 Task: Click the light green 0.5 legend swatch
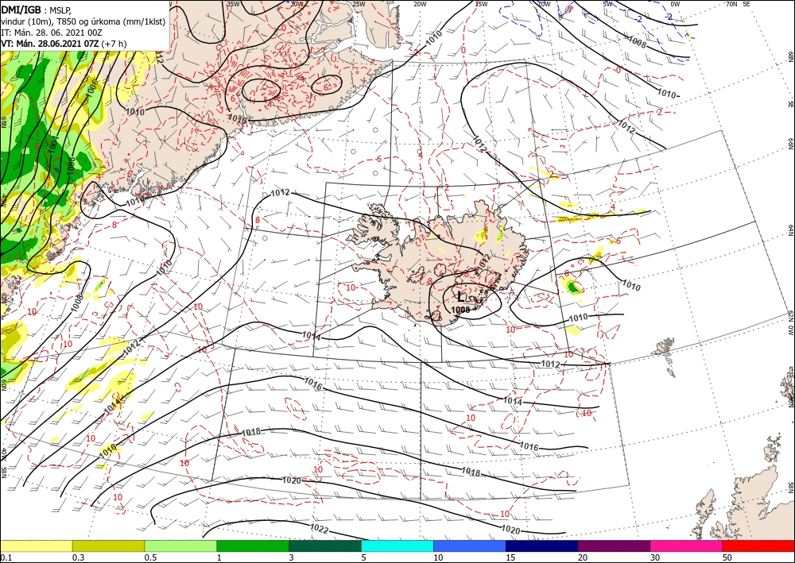click(x=180, y=546)
